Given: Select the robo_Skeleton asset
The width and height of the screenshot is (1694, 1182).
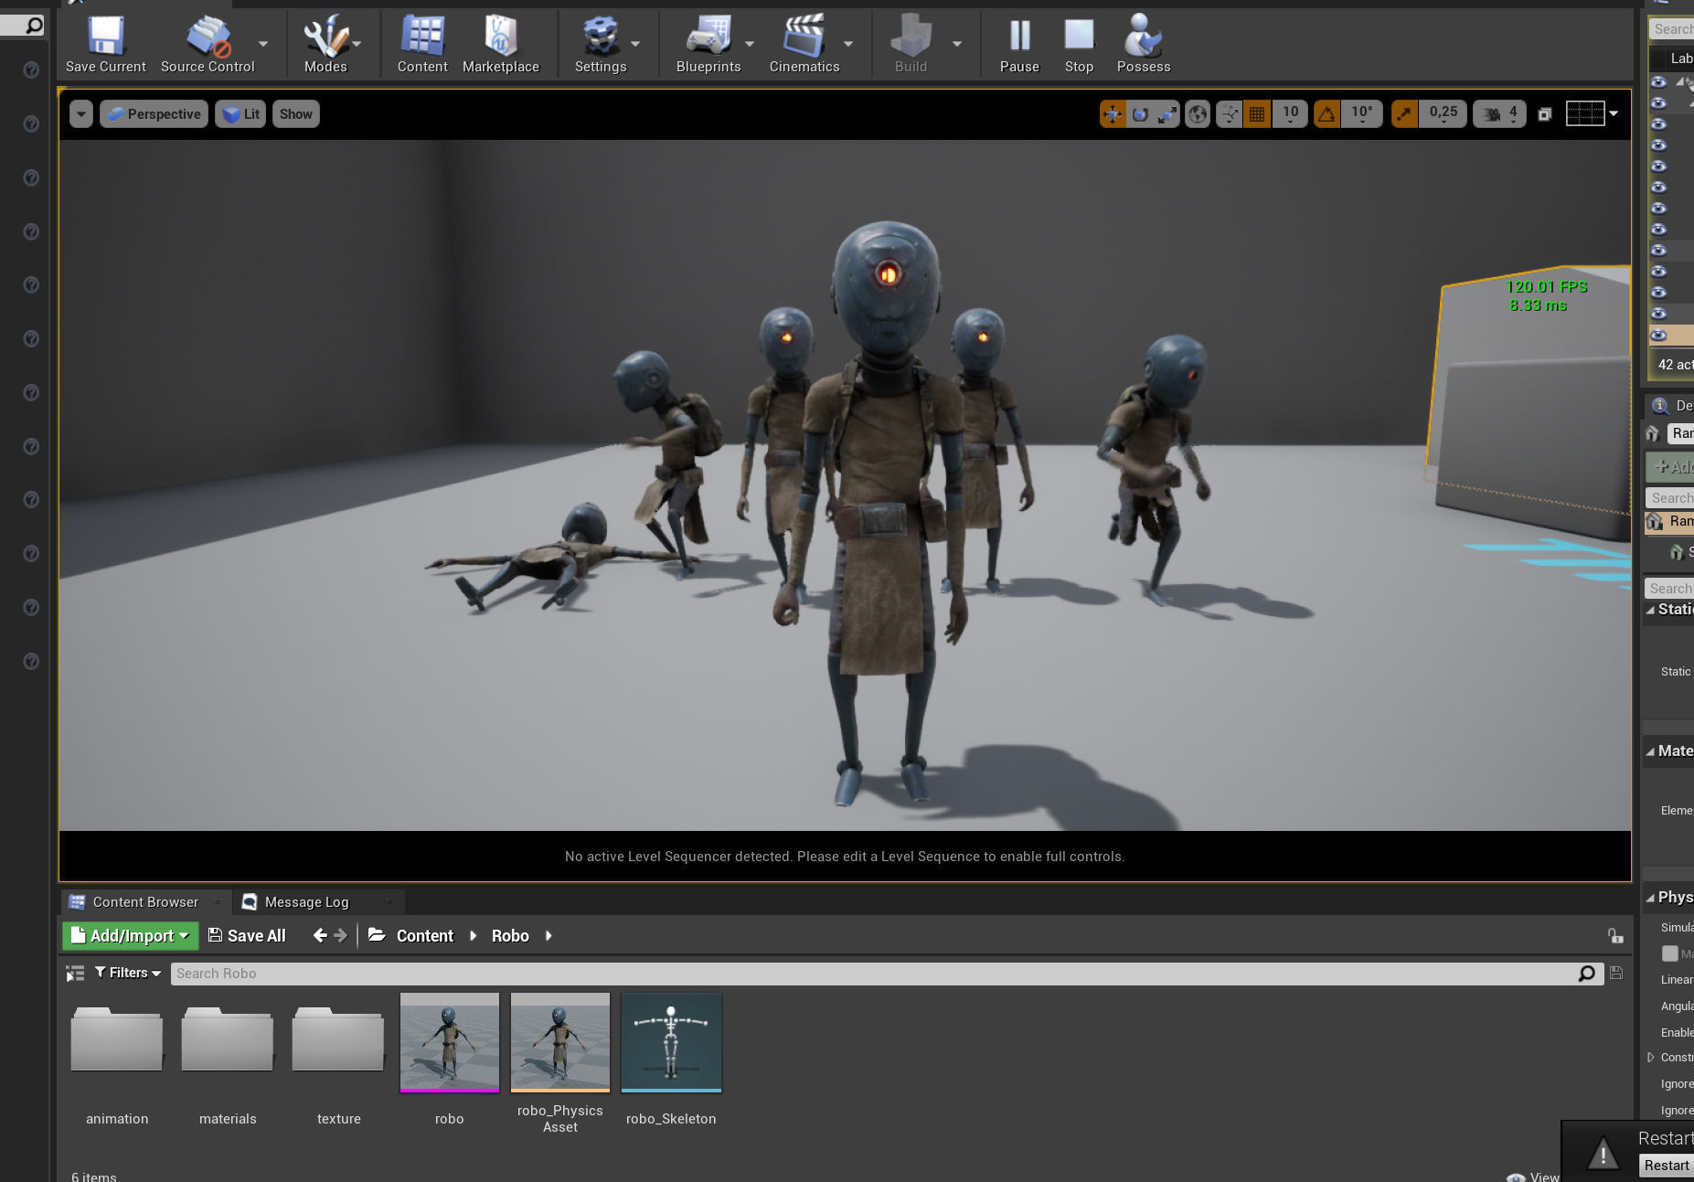Looking at the screenshot, I should (x=671, y=1042).
